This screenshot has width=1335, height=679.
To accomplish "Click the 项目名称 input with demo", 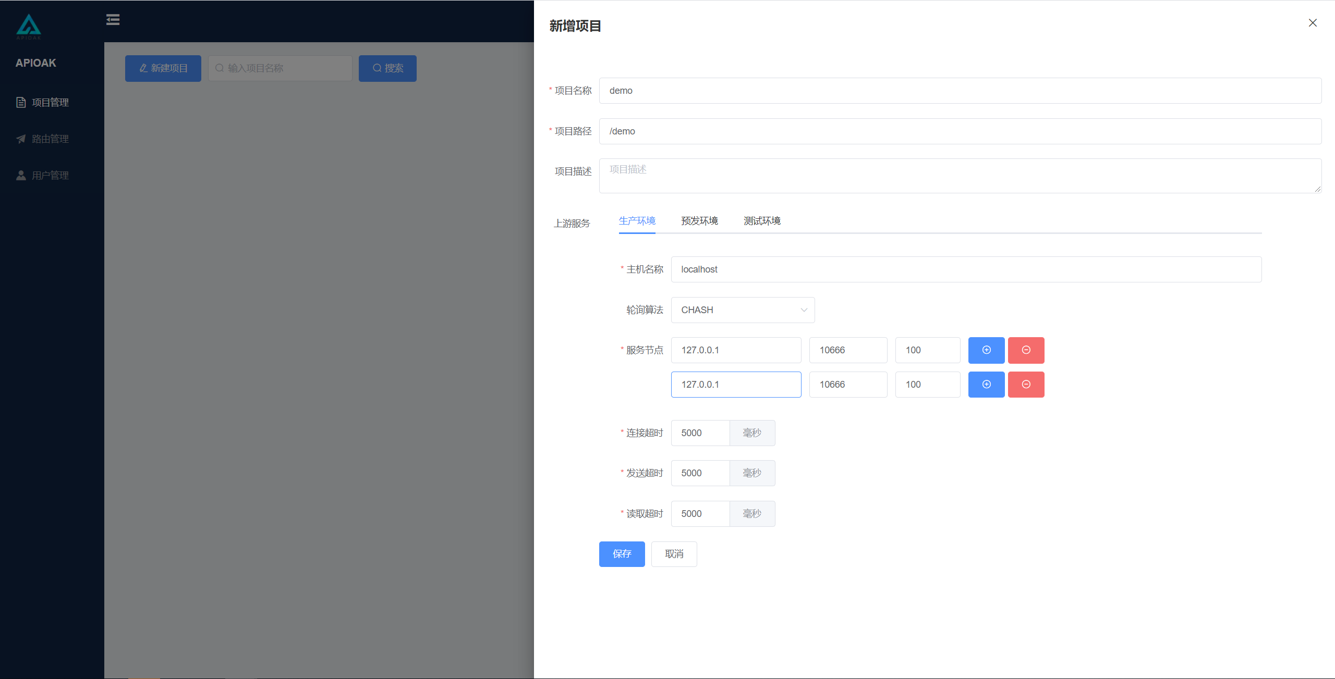I will point(960,91).
